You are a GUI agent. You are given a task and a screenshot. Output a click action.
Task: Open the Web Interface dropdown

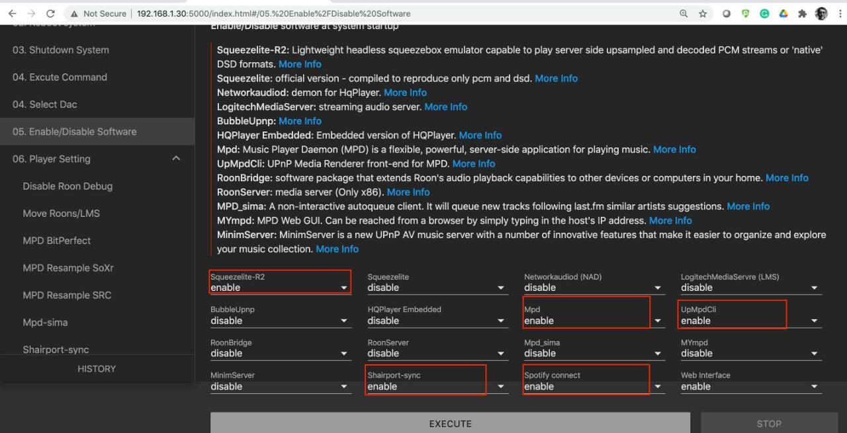750,386
